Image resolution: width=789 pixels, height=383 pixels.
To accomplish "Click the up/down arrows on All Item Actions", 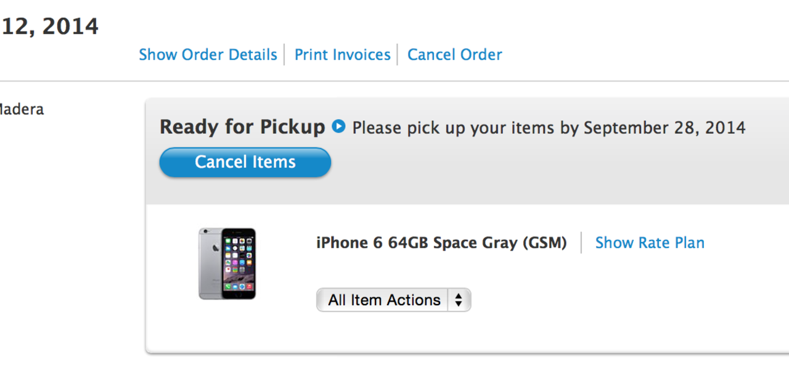I will pos(459,300).
